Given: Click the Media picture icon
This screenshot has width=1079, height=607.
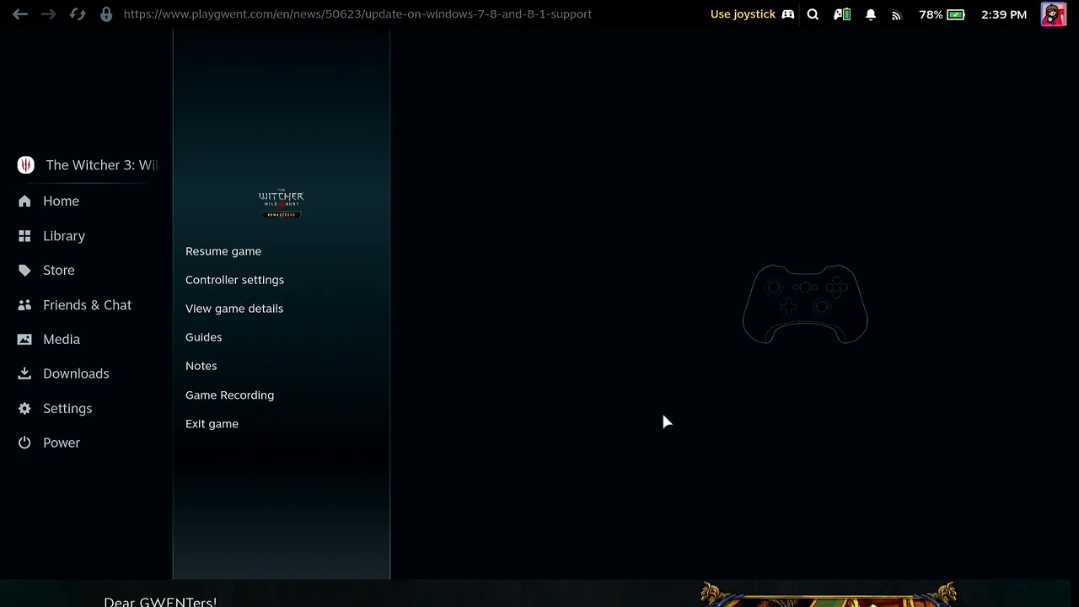Looking at the screenshot, I should [x=24, y=340].
